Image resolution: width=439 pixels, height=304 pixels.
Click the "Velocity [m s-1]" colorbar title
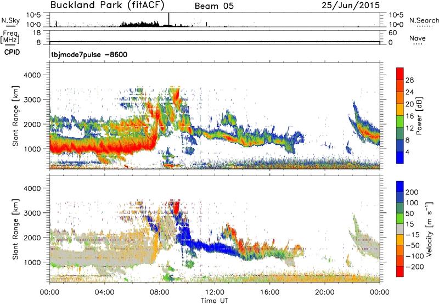(x=429, y=229)
